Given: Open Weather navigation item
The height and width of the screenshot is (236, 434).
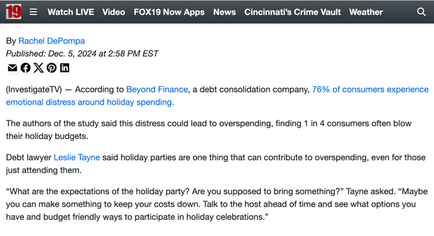Looking at the screenshot, I should [x=366, y=12].
